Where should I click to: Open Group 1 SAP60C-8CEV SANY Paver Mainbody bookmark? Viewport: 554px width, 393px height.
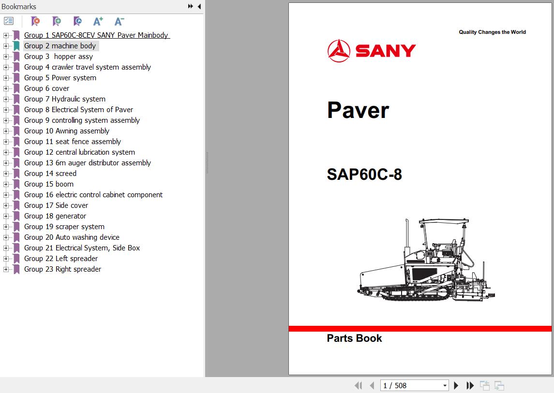click(x=97, y=35)
